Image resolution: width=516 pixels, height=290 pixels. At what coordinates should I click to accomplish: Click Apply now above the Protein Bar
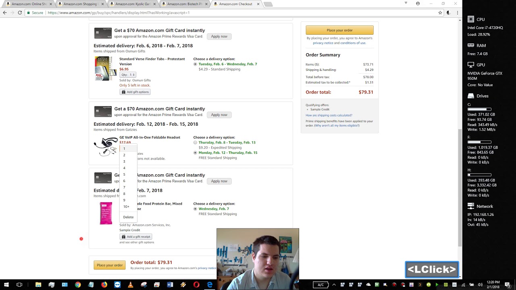coord(219,181)
